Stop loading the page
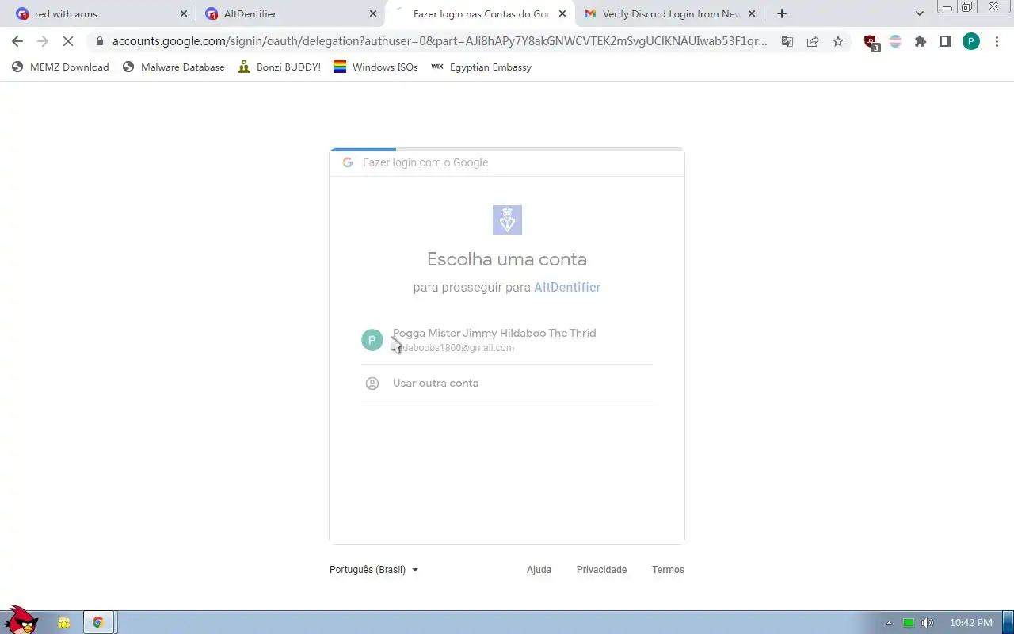1014x634 pixels. (68, 41)
